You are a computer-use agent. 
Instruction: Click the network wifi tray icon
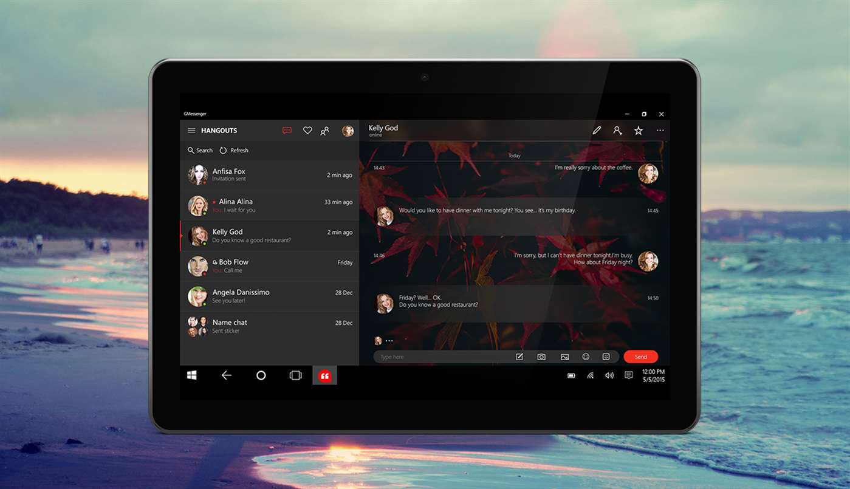coord(590,375)
